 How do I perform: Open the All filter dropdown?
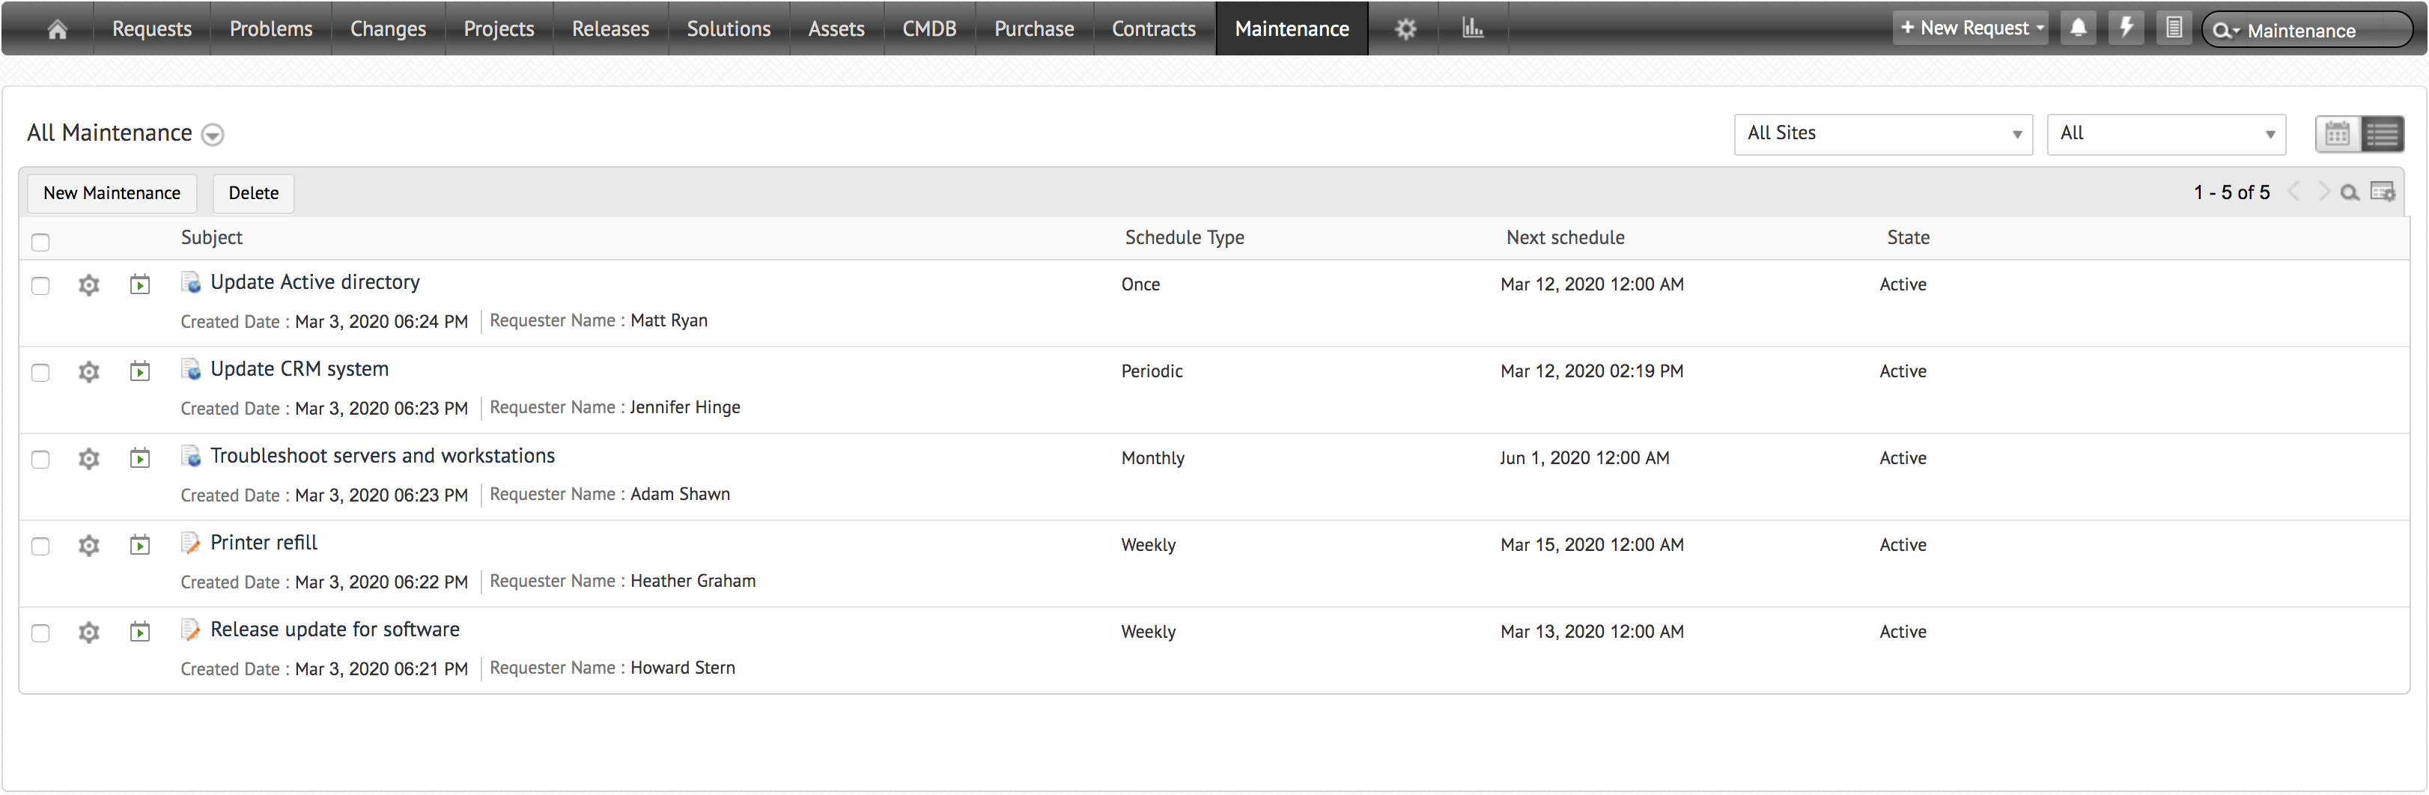pyautogui.click(x=2166, y=134)
